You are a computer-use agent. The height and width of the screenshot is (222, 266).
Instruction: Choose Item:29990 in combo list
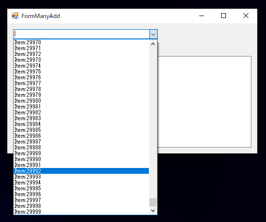(x=81, y=159)
